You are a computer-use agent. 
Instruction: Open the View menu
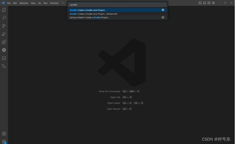(33, 3)
